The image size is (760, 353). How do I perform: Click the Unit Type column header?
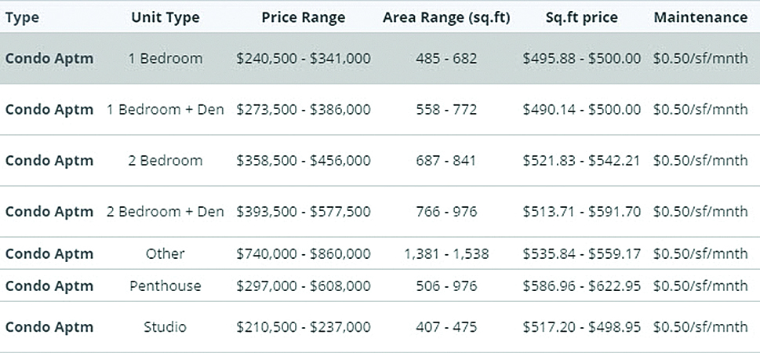[x=165, y=17]
